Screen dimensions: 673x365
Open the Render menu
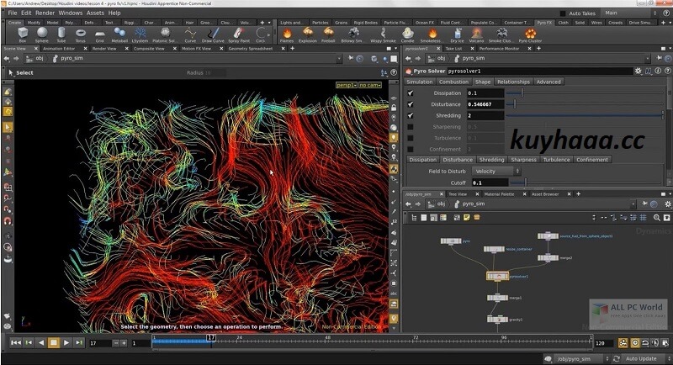[x=45, y=13]
